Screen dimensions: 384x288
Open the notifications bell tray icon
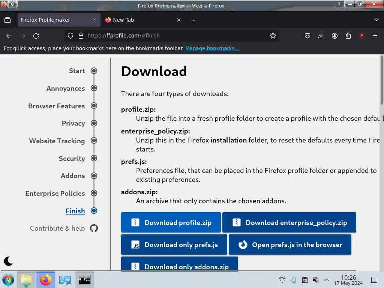(x=282, y=280)
